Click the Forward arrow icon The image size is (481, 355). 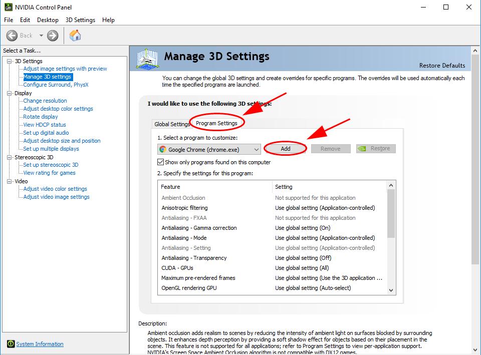(x=53, y=36)
